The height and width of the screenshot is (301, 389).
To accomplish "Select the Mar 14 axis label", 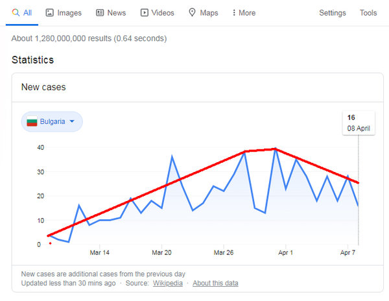I will pos(99,252).
